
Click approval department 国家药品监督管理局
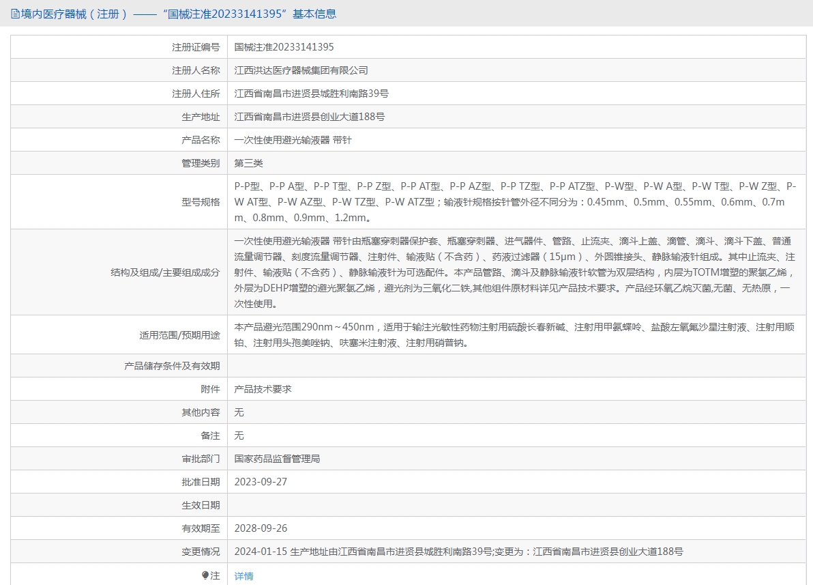click(277, 459)
